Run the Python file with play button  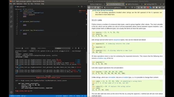click(x=79, y=6)
